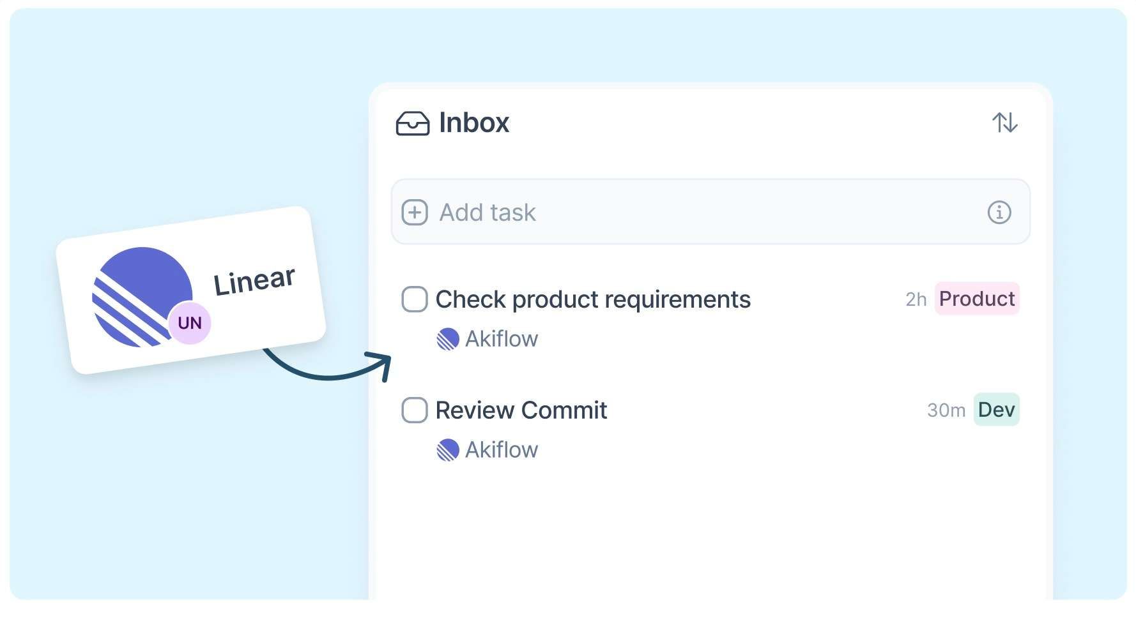Open the Check product requirements task title
This screenshot has height=623, width=1136.
[x=593, y=299]
